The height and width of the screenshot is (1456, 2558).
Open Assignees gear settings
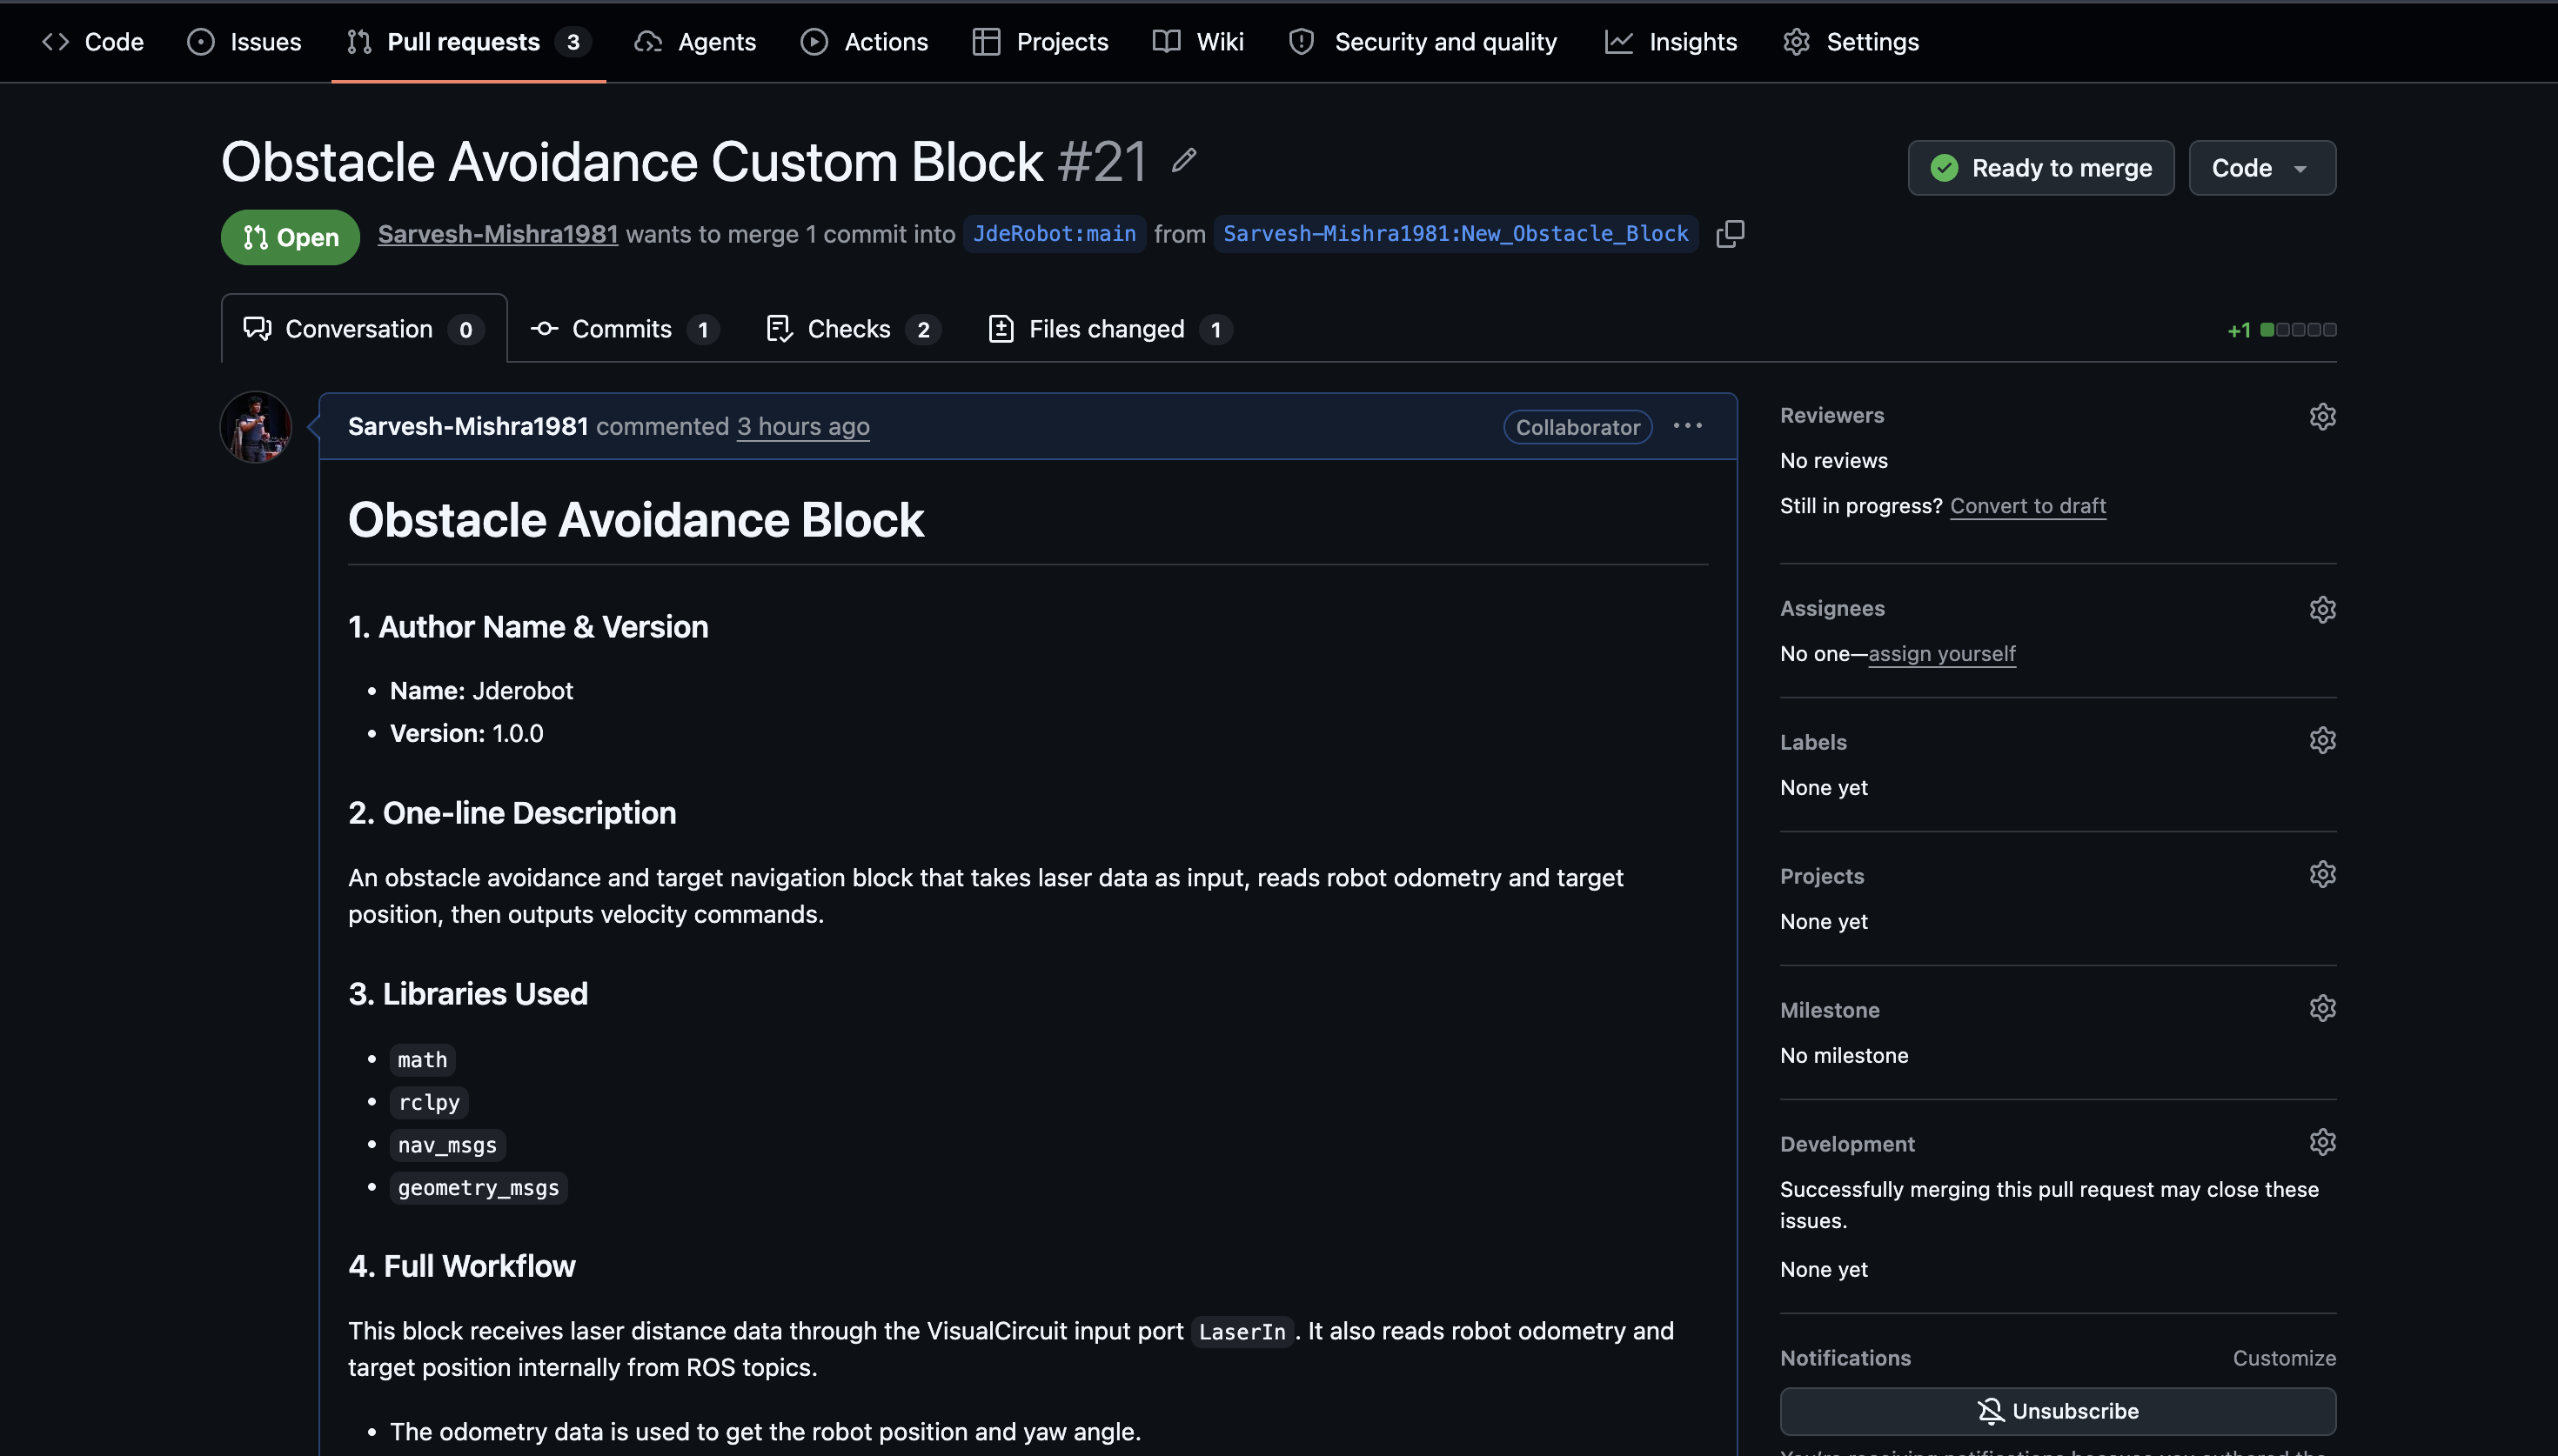coord(2322,609)
